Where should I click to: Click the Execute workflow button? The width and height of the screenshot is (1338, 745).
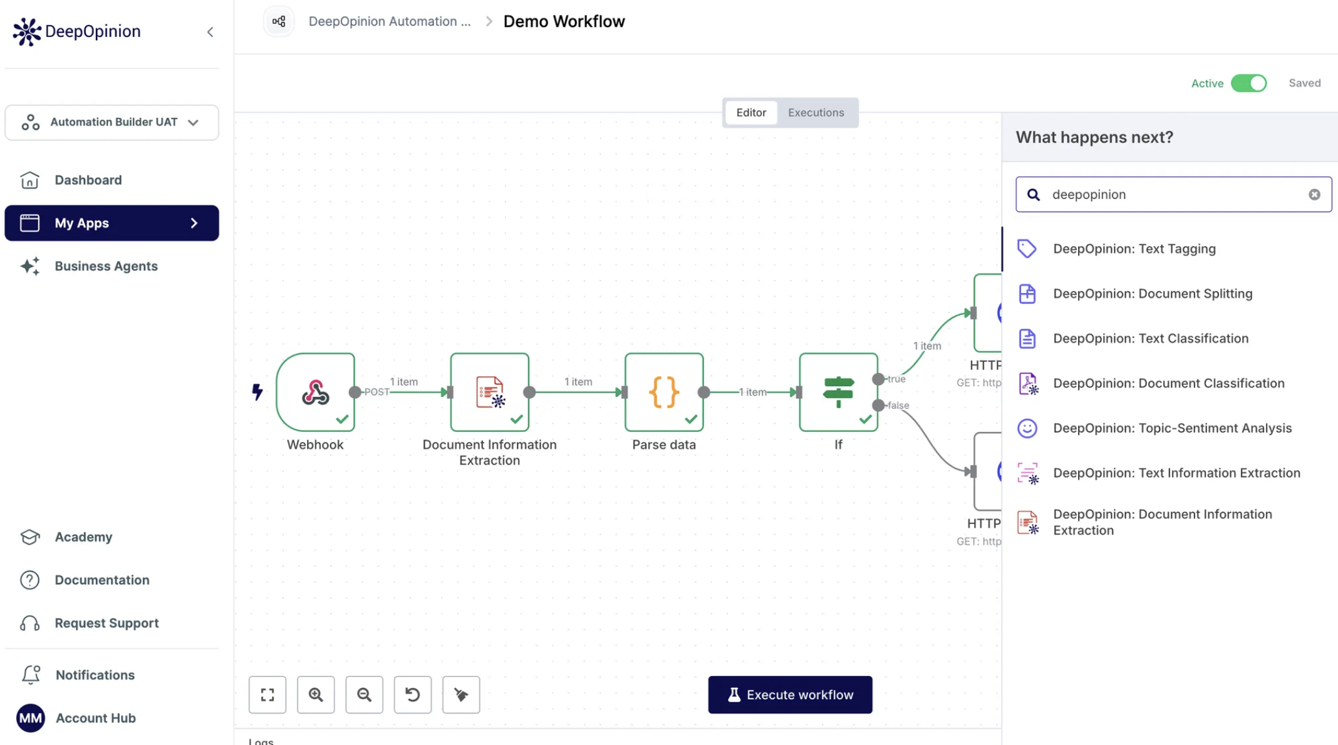coord(790,694)
